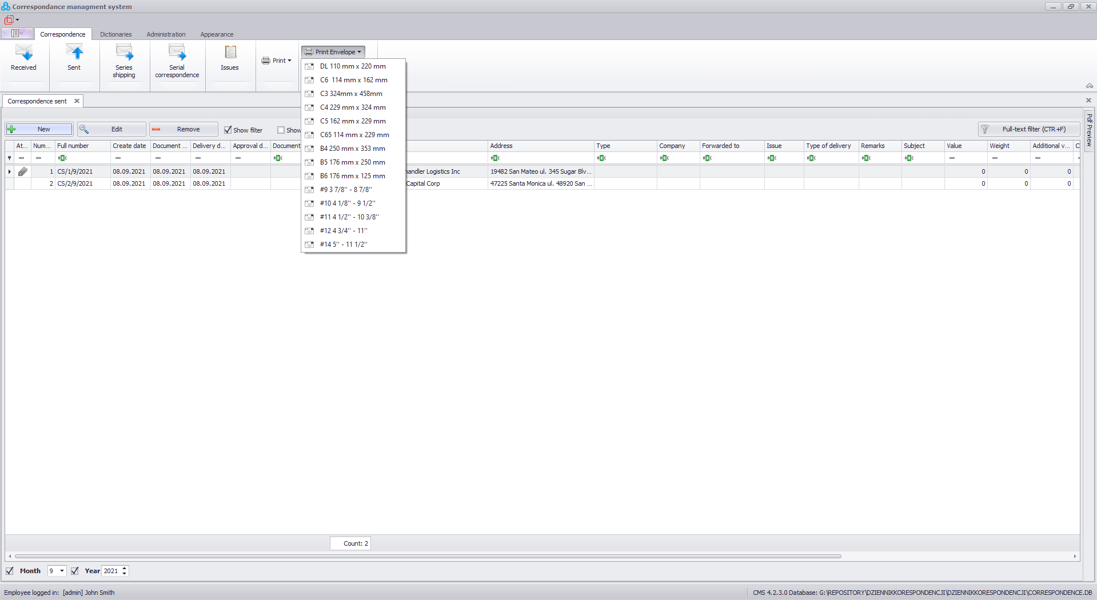The width and height of the screenshot is (1097, 600).
Task: Click the New button
Action: 39,130
